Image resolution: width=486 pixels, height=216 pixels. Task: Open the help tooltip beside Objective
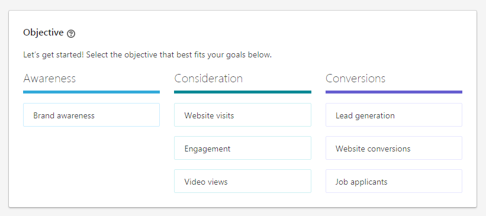(x=71, y=34)
